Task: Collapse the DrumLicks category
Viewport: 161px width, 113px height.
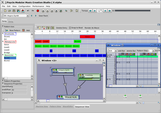Action: 3,33
